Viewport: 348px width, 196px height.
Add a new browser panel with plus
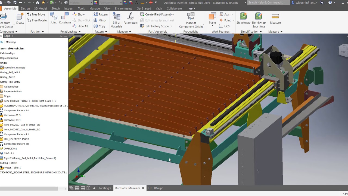(x=13, y=36)
